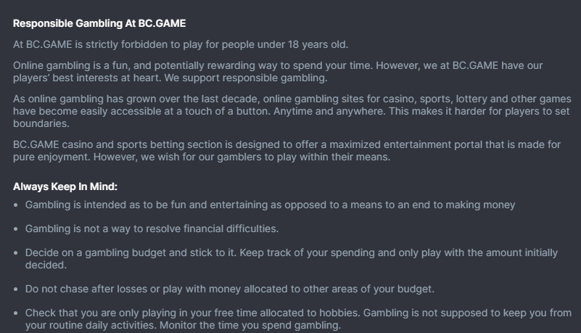Click the paragraph starting 'BC.GAME casino and sports betting'
Screen dimensions: 581x333
pos(287,150)
